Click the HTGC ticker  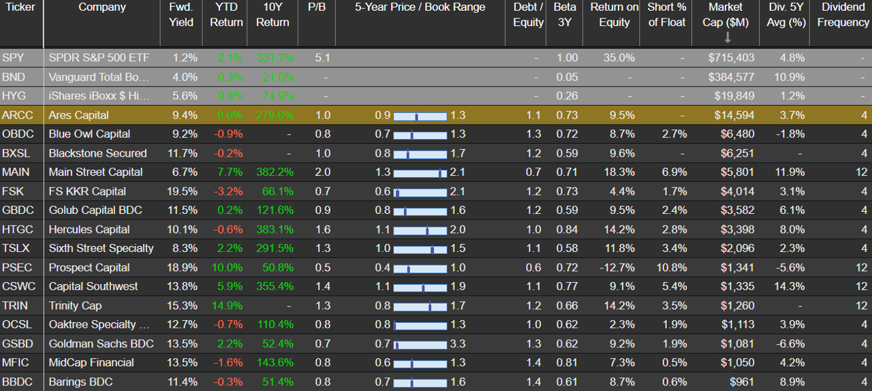18,230
